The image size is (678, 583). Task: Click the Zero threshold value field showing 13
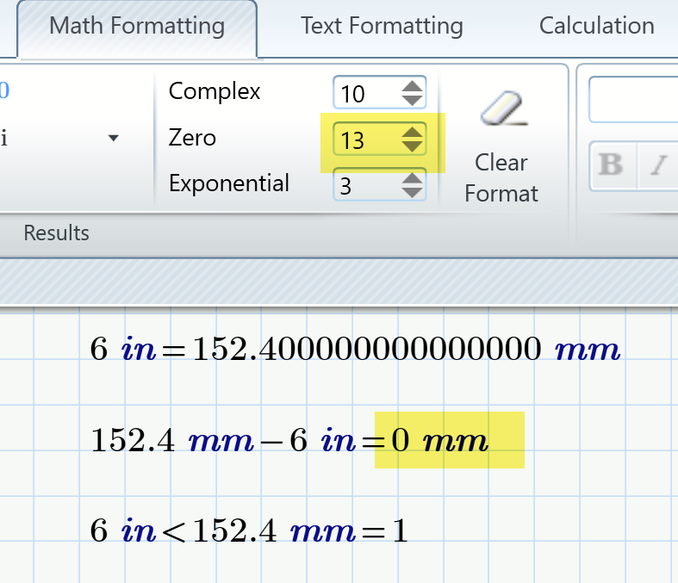click(364, 140)
